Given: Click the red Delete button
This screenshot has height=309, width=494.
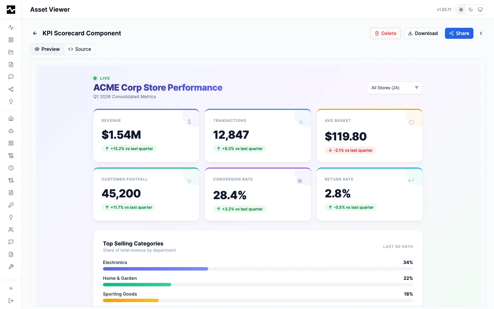Looking at the screenshot, I should point(385,33).
